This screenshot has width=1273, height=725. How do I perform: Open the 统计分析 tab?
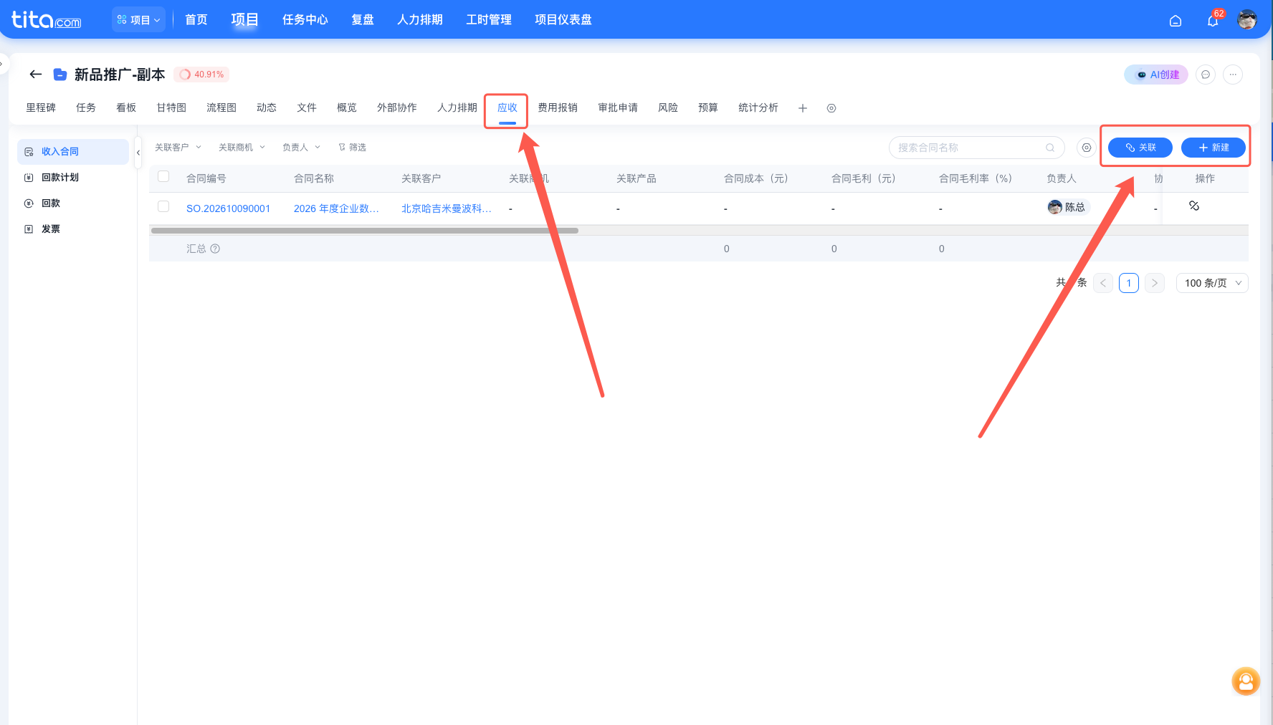[758, 107]
